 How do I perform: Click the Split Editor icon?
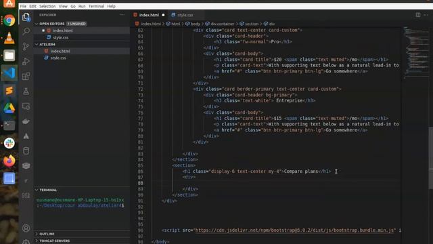pos(418,15)
